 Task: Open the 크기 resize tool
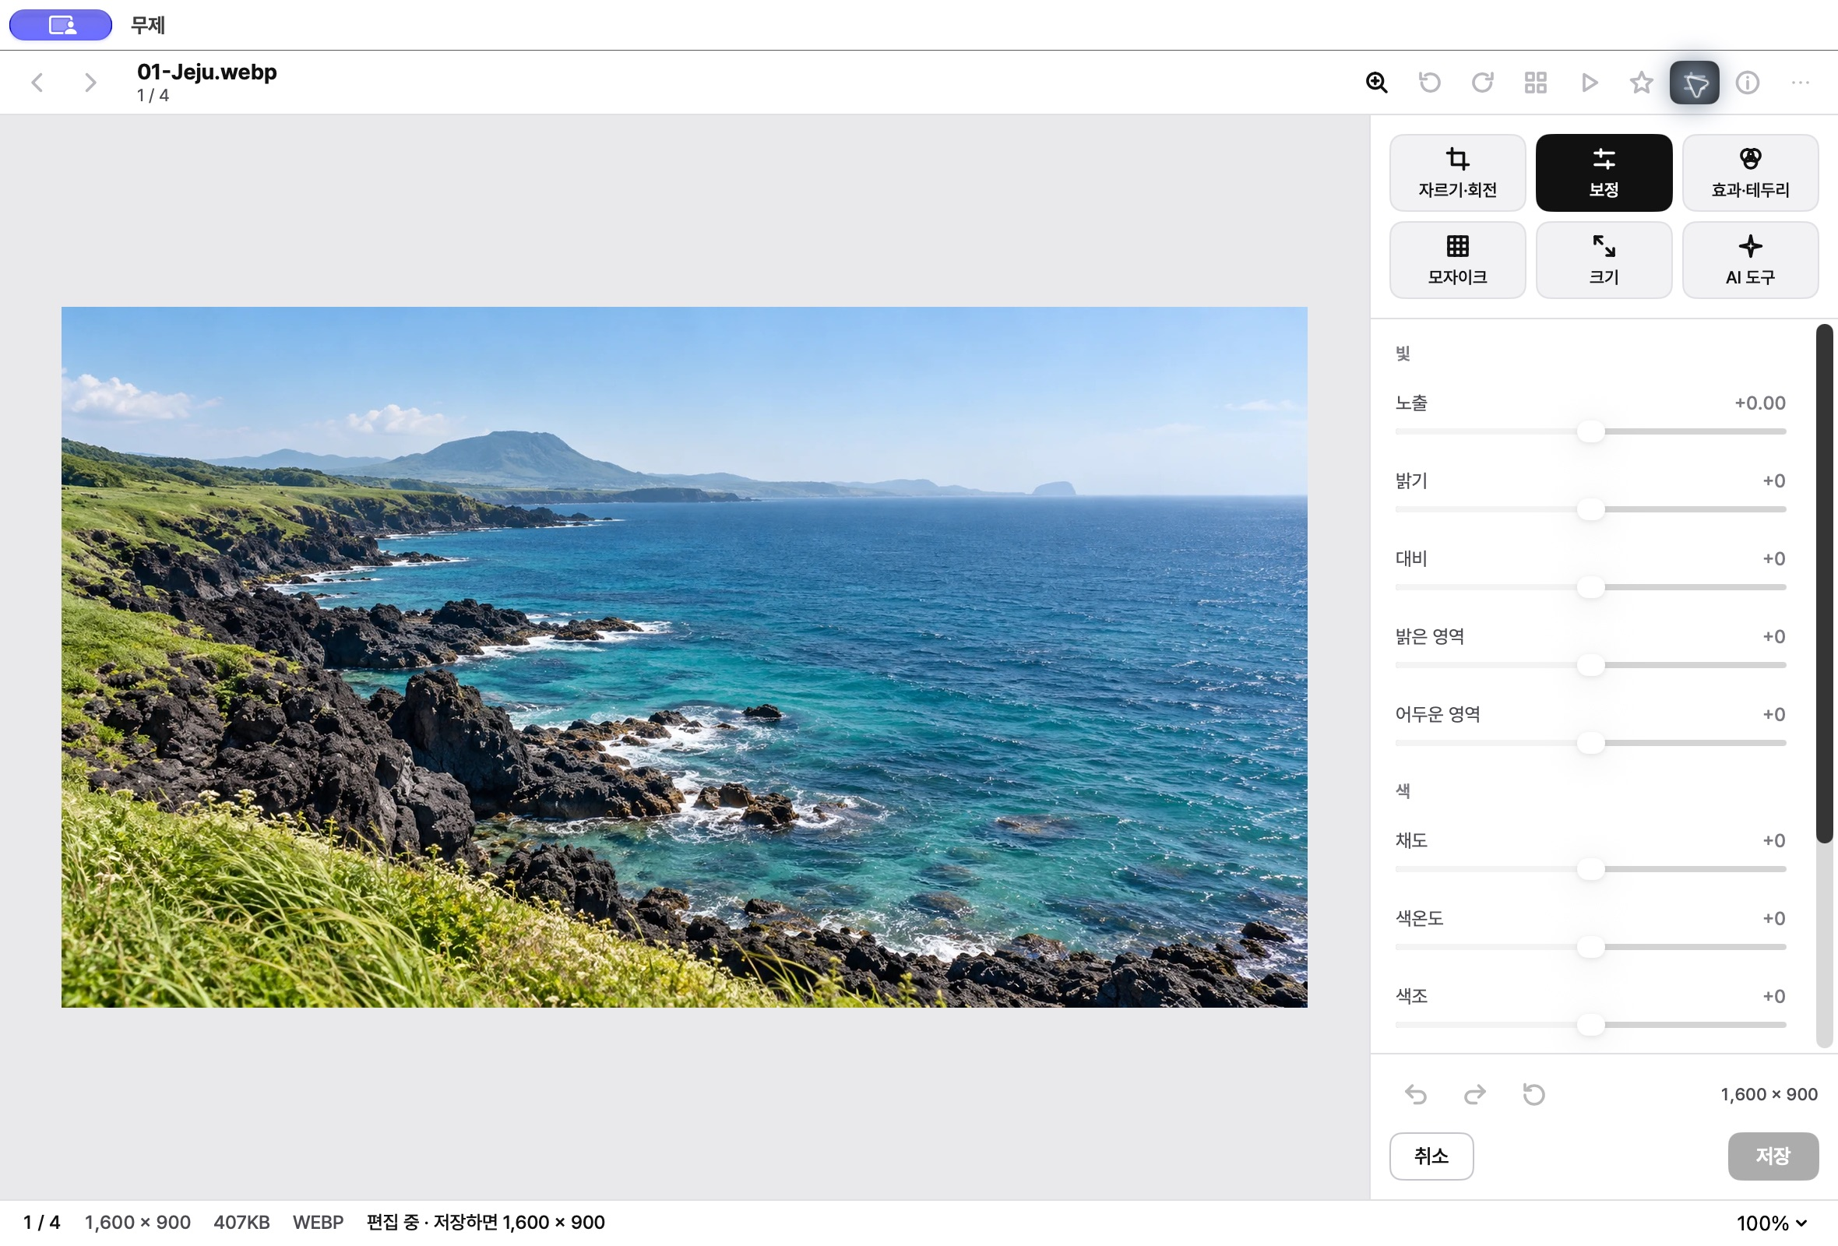pos(1603,259)
